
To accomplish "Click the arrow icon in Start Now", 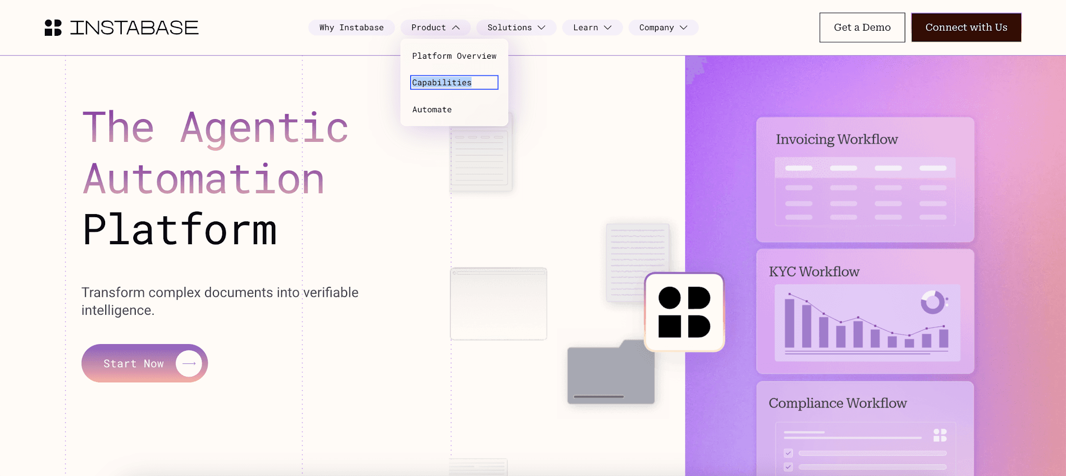I will [189, 364].
